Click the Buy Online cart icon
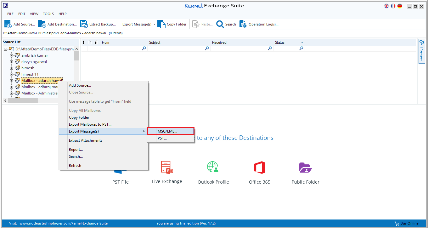 coord(397,223)
